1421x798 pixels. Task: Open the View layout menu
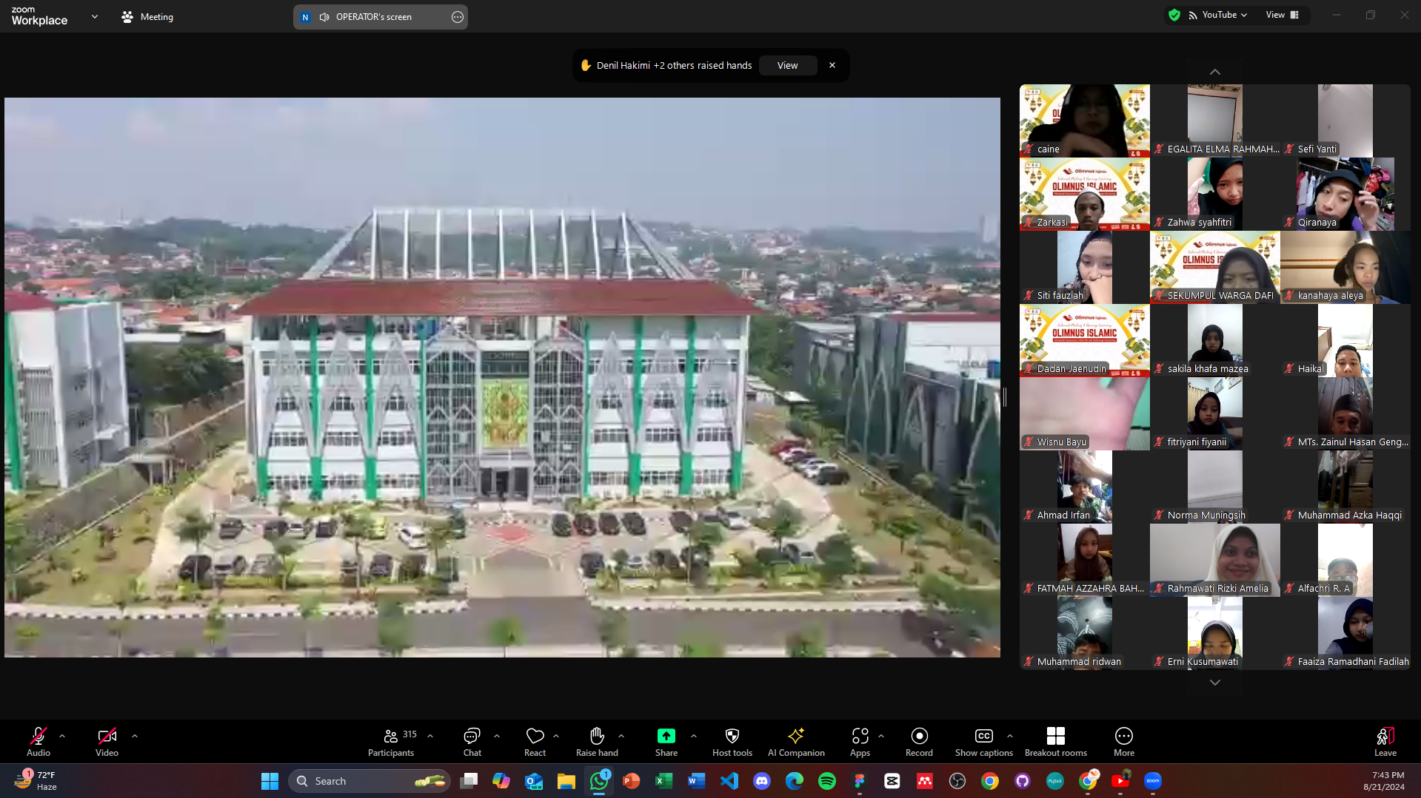1282,15
